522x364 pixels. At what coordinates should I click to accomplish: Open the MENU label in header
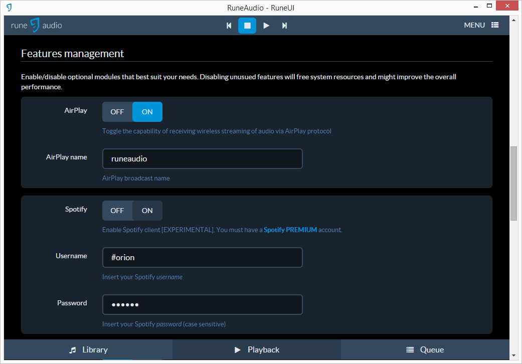pyautogui.click(x=474, y=25)
